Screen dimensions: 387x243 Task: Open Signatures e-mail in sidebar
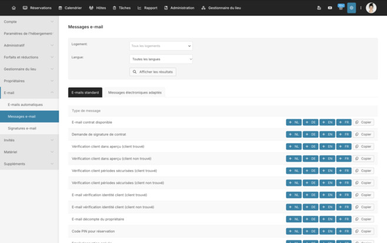pos(29,128)
